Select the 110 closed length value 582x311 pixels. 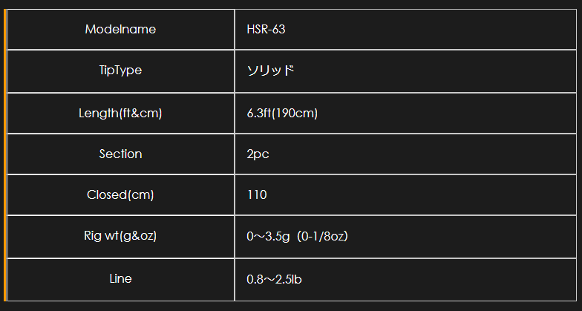[x=257, y=194]
